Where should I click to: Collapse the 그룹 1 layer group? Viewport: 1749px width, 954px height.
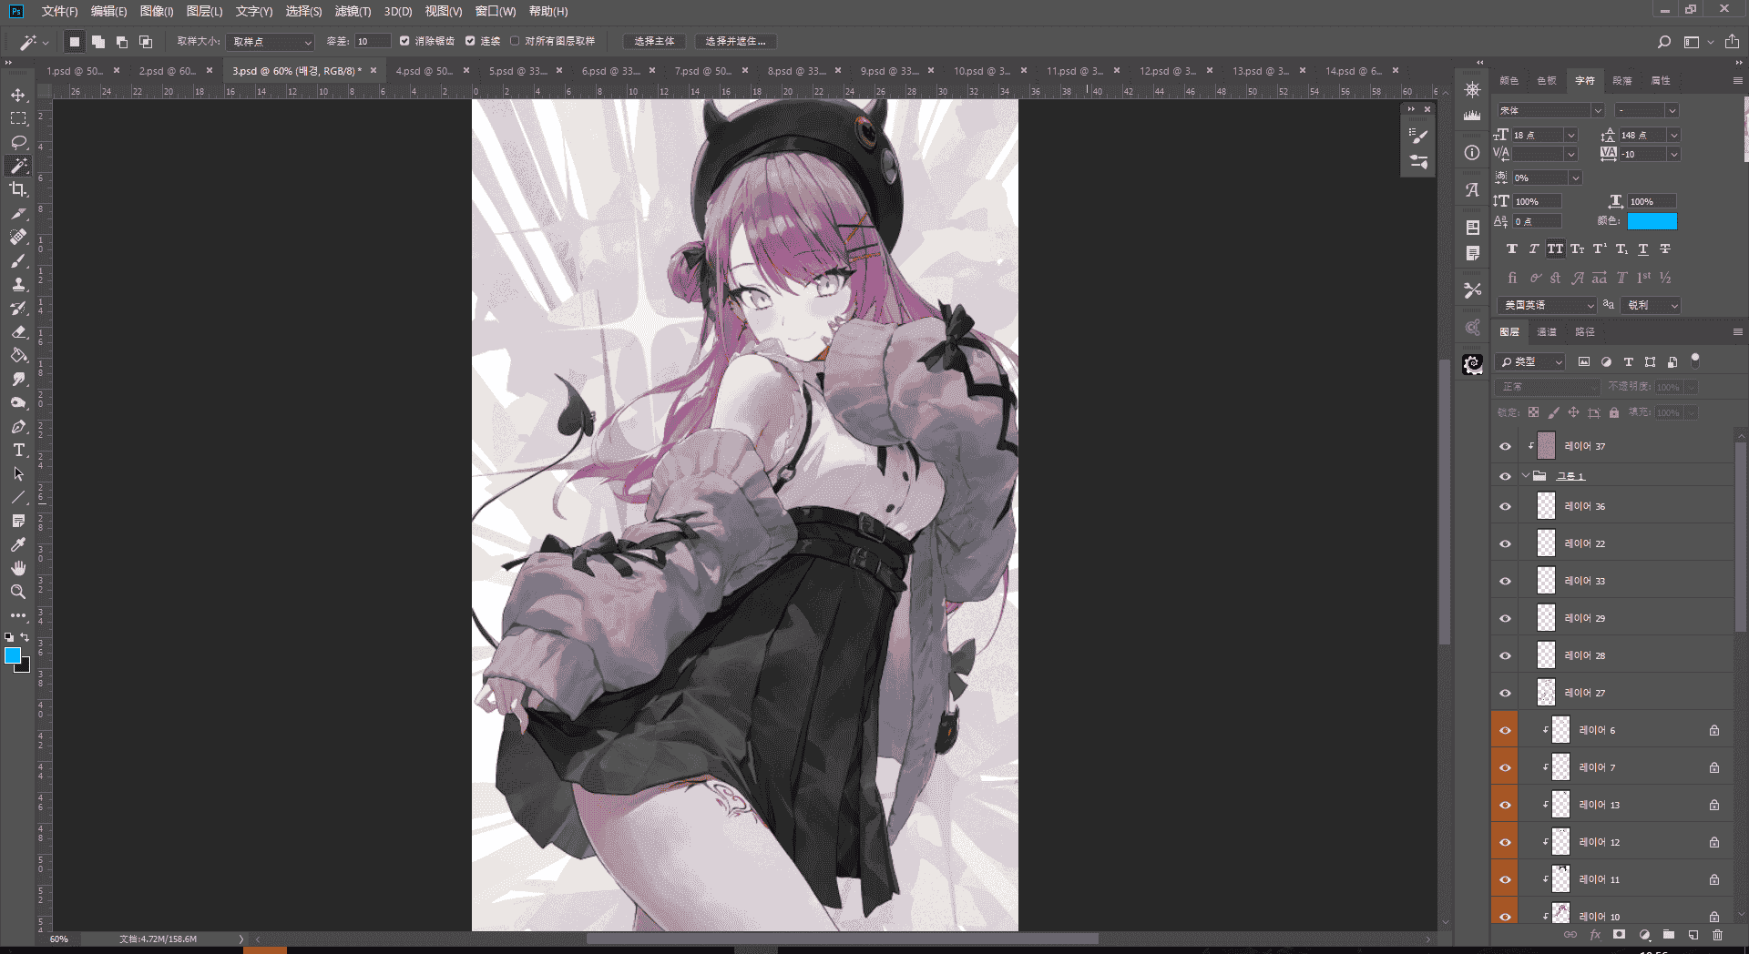[1526, 476]
